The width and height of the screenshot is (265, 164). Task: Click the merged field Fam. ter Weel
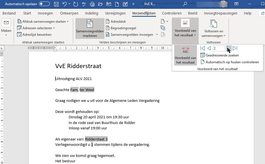point(82,90)
